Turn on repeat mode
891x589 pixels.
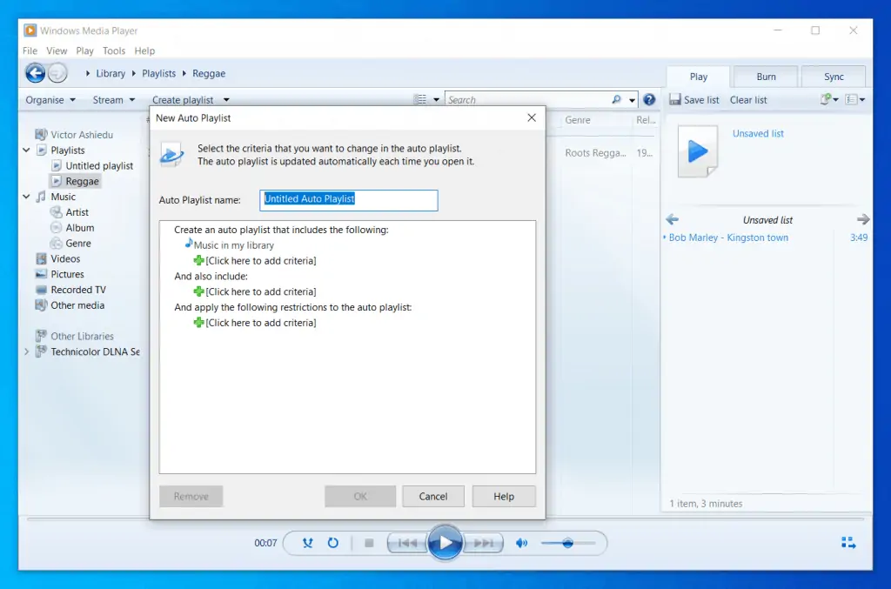pos(333,542)
